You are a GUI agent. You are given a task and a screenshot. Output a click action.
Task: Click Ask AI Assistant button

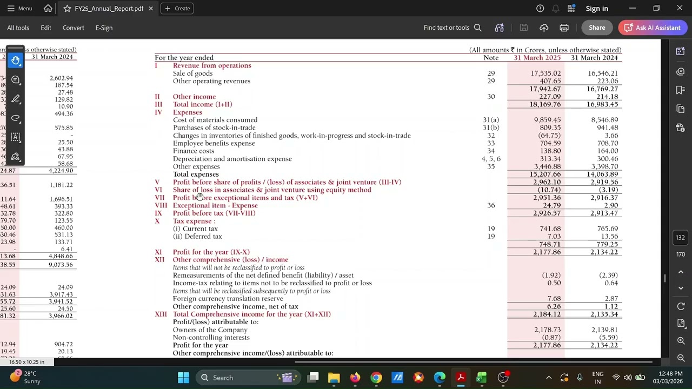(x=653, y=28)
